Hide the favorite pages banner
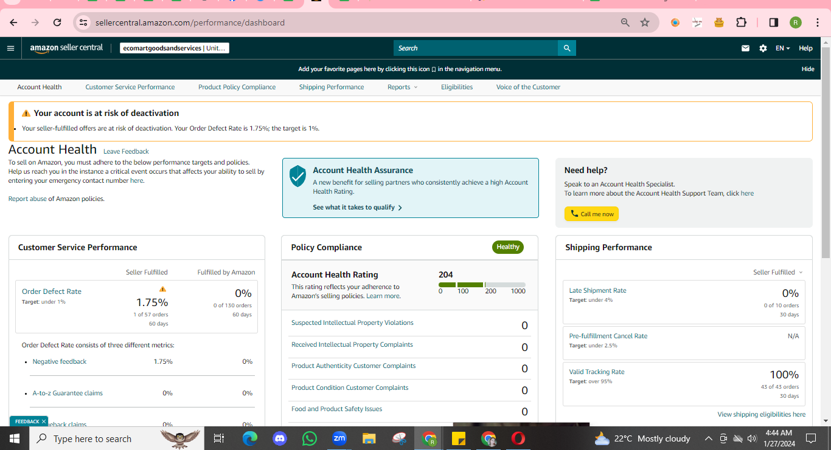 tap(808, 69)
